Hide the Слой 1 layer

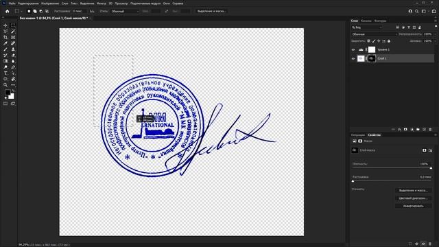point(353,59)
